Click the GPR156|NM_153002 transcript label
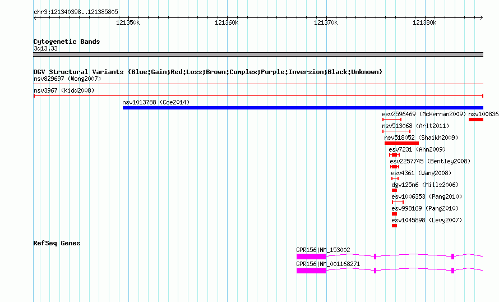 323,250
